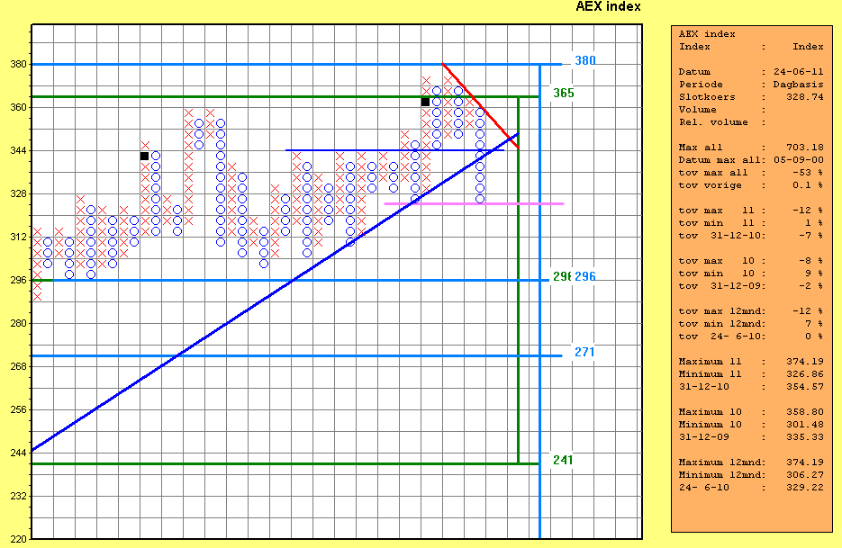Click the black square marker near 344 level
This screenshot has height=548, width=842.
point(144,156)
